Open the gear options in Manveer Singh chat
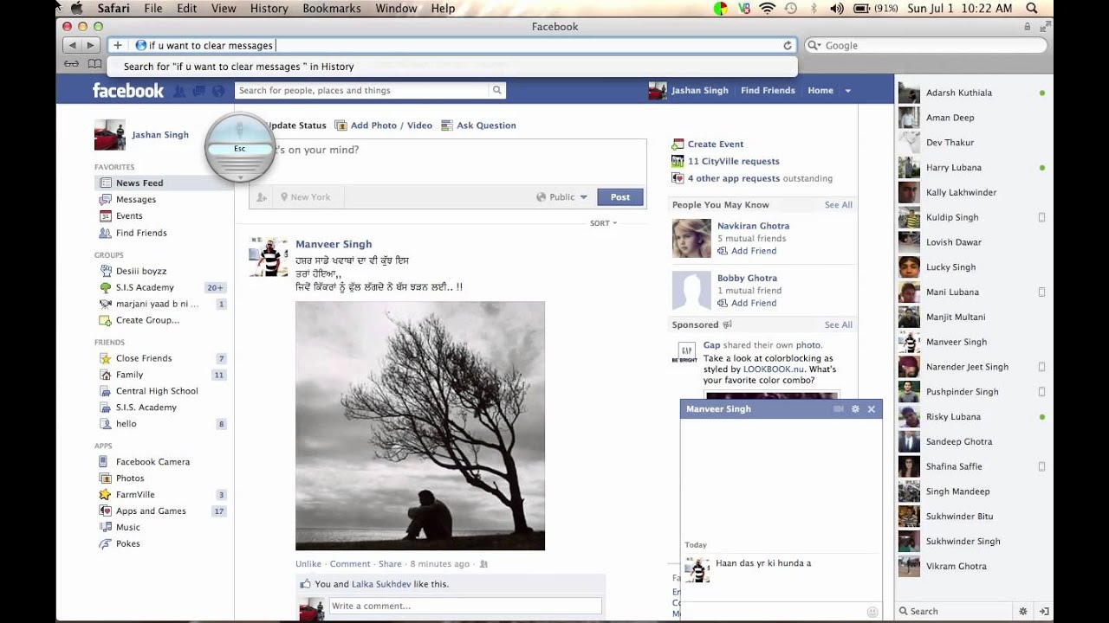 tap(855, 408)
